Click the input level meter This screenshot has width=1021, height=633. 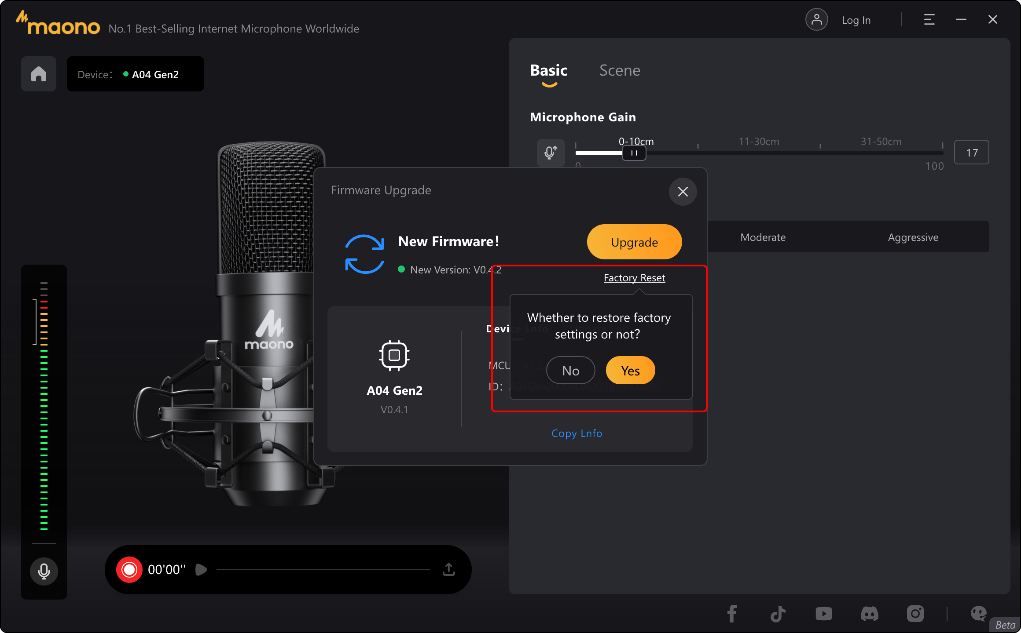click(44, 406)
